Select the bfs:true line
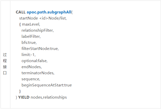 pos(29,43)
